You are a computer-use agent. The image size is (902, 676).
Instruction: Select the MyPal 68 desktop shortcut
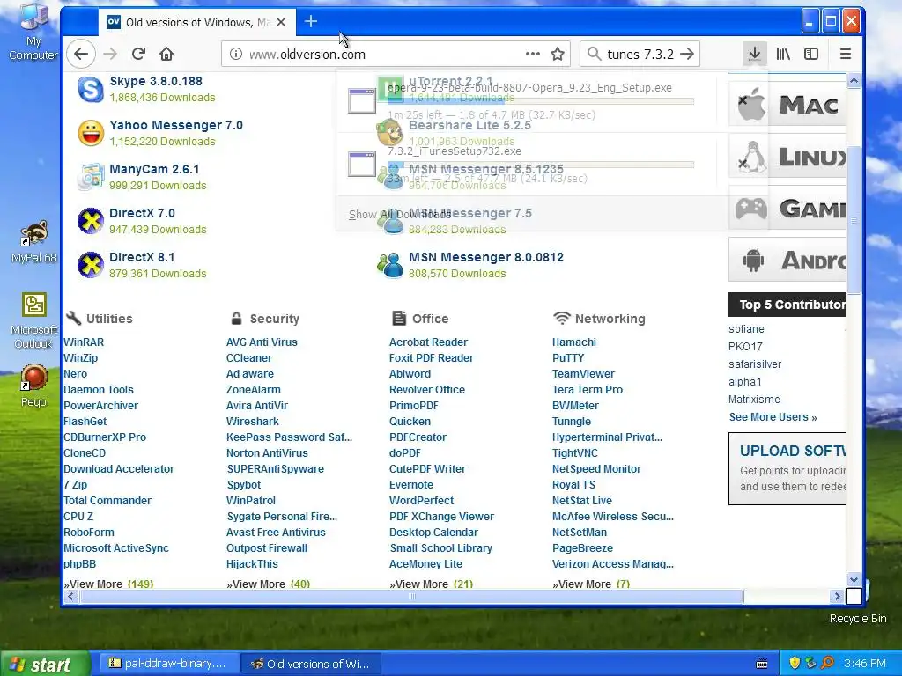[33, 242]
